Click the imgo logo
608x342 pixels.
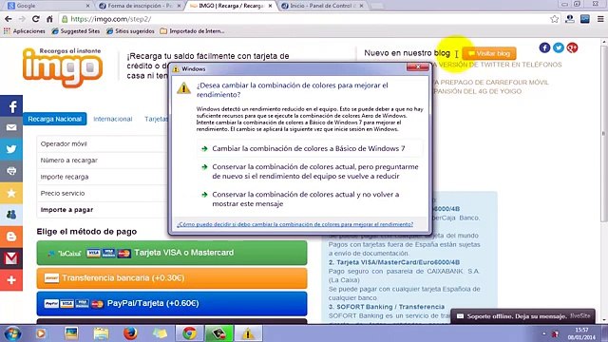63,66
